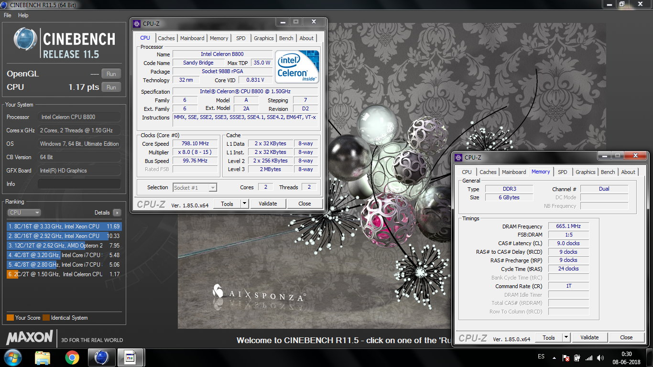This screenshot has width=653, height=367.
Task: Select the 8C/16T @ 3.33 GHz Xeon ranking row
Action: pyautogui.click(x=64, y=227)
